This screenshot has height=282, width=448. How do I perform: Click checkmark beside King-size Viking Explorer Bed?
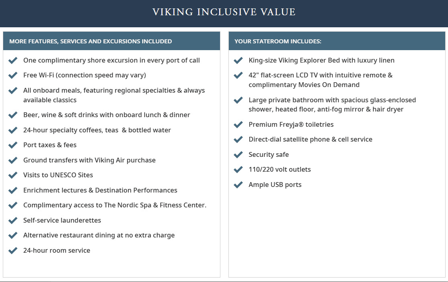238,60
